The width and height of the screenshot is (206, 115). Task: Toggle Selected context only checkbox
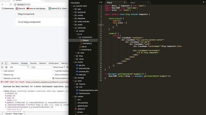tap(2, 78)
